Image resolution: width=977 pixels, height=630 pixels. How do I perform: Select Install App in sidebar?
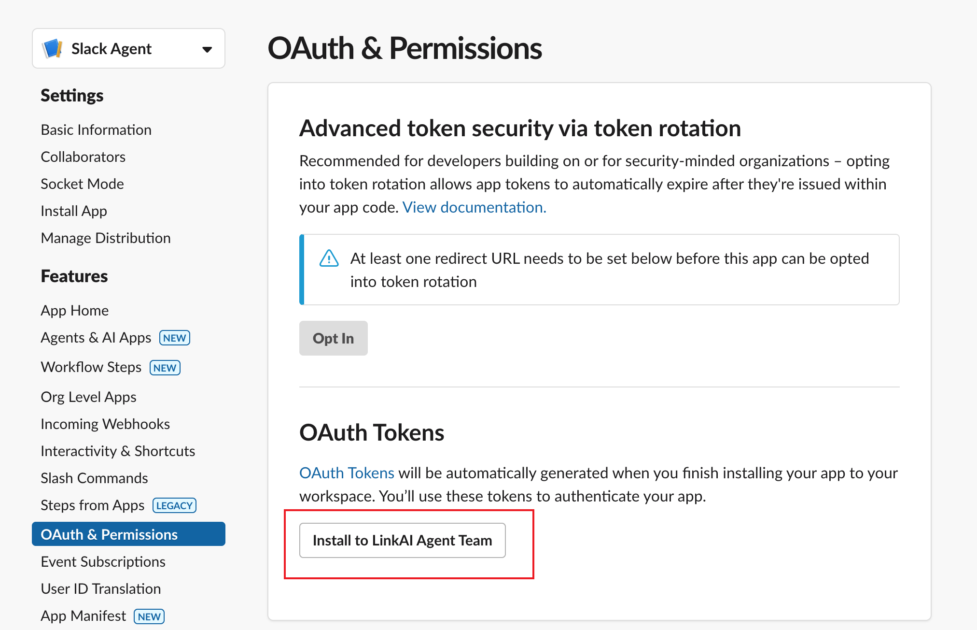[x=74, y=211]
